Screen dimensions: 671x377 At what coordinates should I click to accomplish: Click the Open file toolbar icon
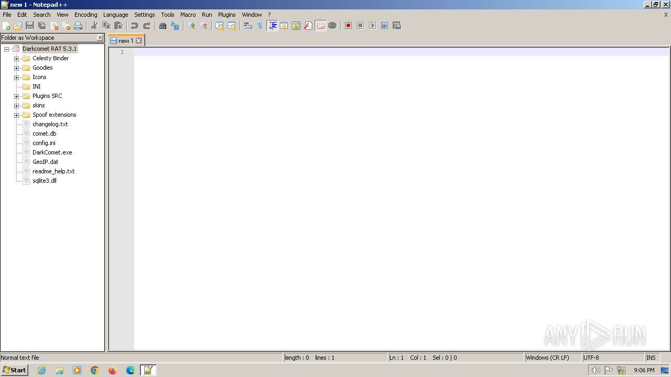(18, 26)
